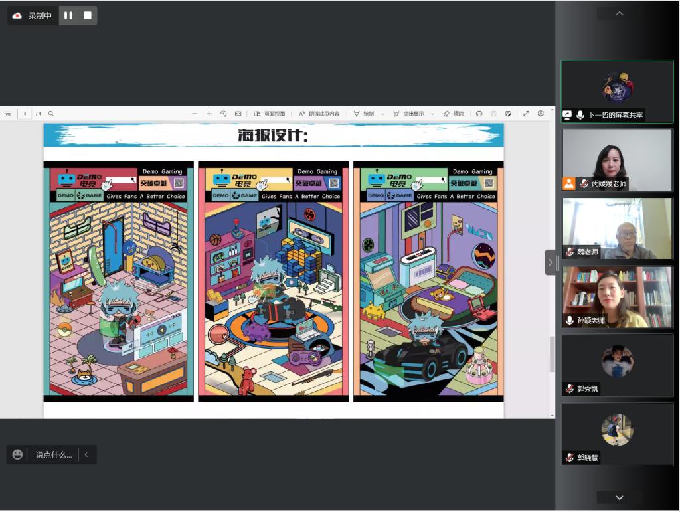Viewport: 680px width, 512px height.
Task: Click the middle yellow Demo Gaming poster
Action: tap(273, 282)
